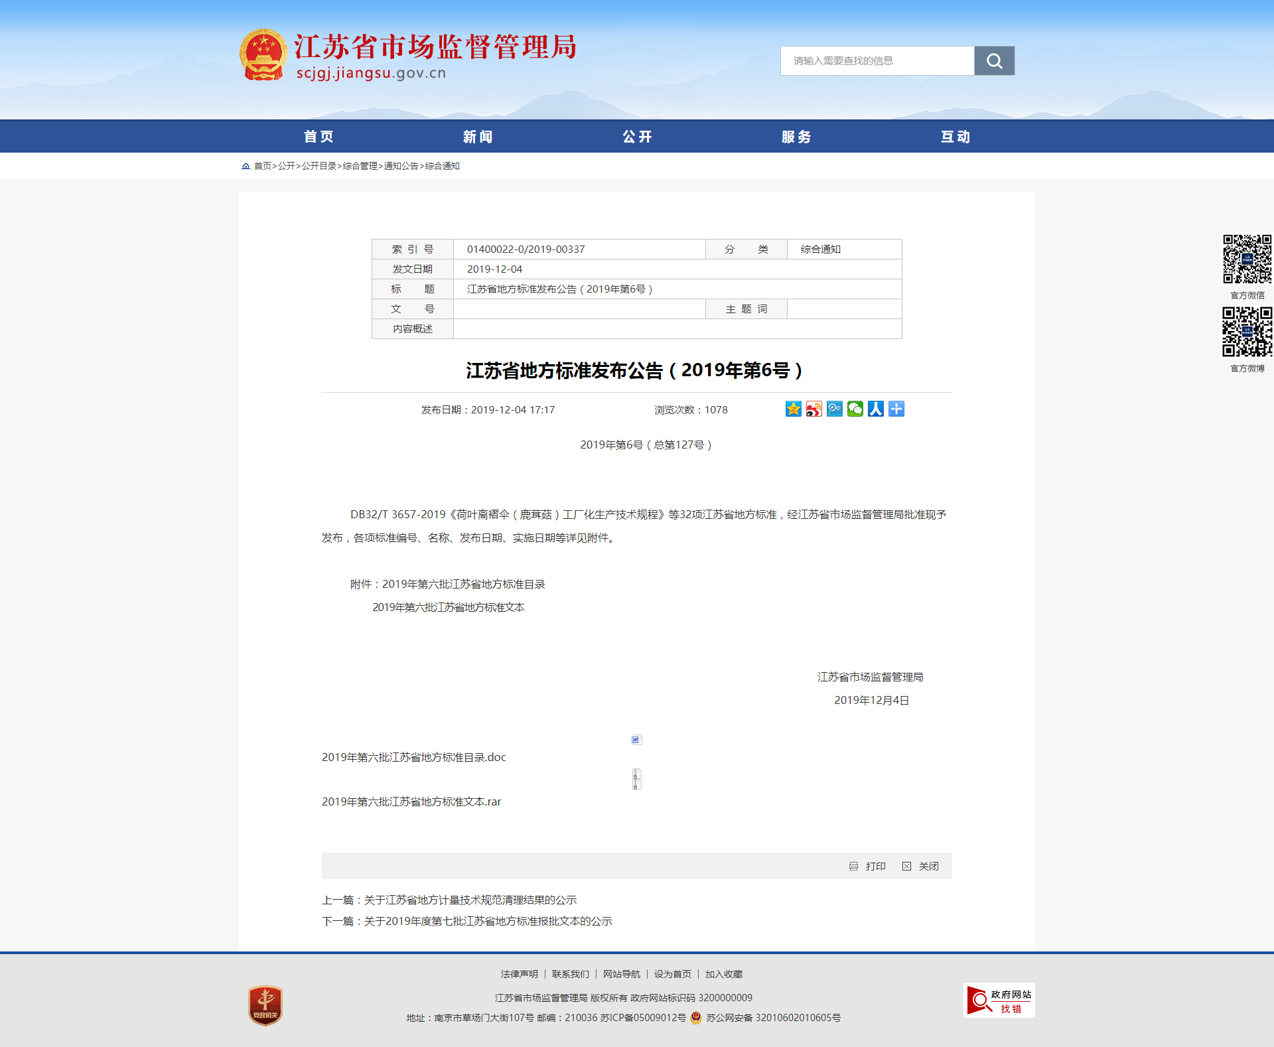Download 2019年第六批江苏省地方标准目录.doc

point(413,758)
